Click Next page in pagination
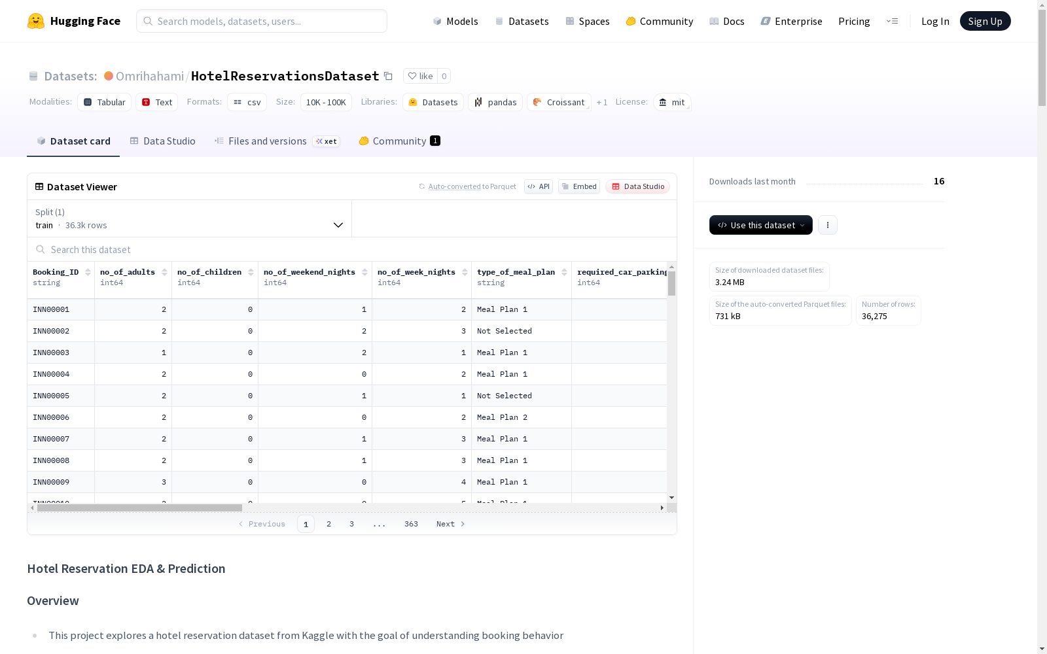Viewport: 1047px width, 654px height. pyautogui.click(x=451, y=524)
